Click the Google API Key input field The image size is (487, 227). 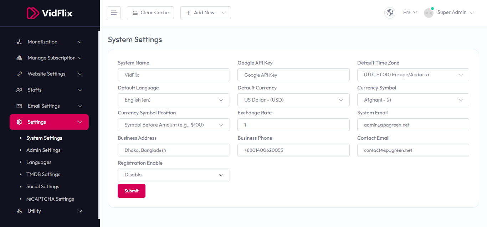point(293,75)
